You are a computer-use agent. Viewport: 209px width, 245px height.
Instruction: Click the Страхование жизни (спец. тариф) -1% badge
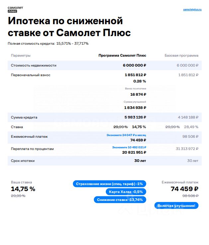tap(109, 184)
